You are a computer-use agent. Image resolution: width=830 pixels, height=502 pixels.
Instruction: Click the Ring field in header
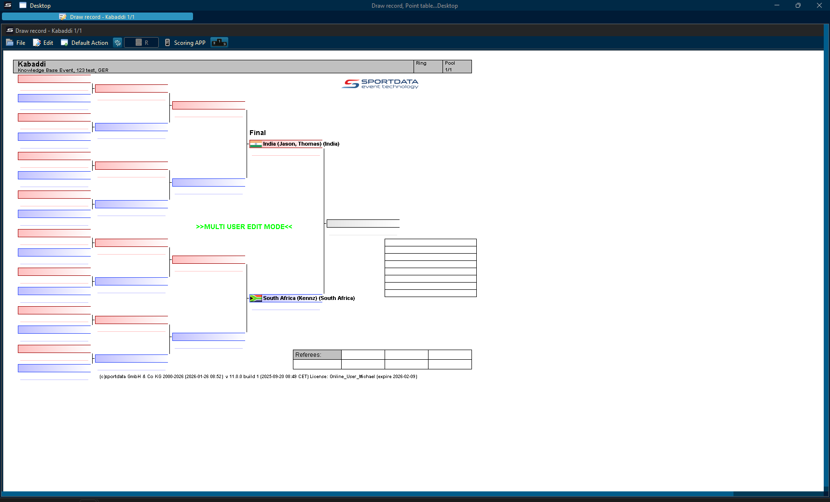pos(428,67)
